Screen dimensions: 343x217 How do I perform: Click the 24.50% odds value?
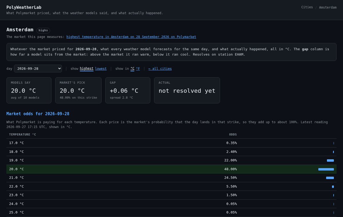click(x=231, y=178)
